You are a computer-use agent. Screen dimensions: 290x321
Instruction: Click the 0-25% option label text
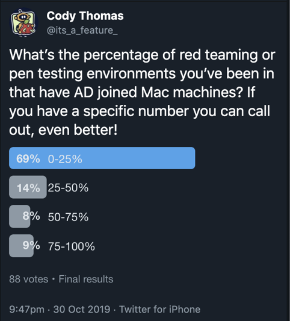[65, 159]
